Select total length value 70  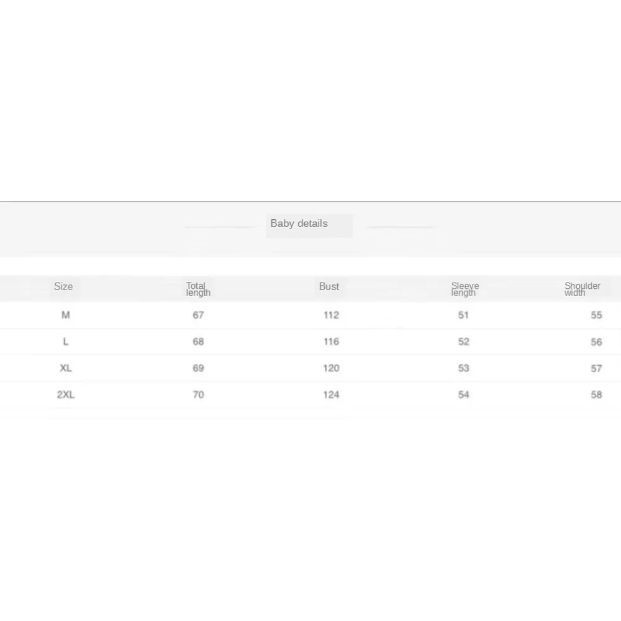[198, 394]
